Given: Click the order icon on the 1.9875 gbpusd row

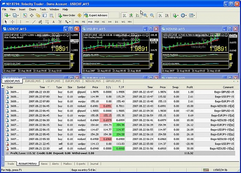Looking at the screenshot, I should [7, 92].
